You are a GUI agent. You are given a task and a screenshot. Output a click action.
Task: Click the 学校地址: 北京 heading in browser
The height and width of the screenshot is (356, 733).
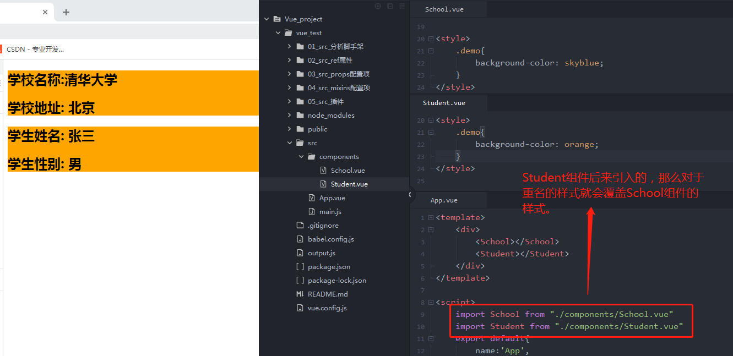(x=51, y=108)
